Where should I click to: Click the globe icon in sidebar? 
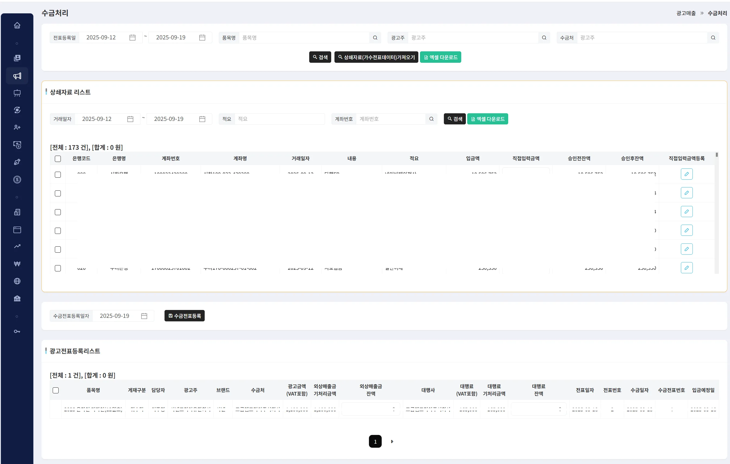pos(17,281)
